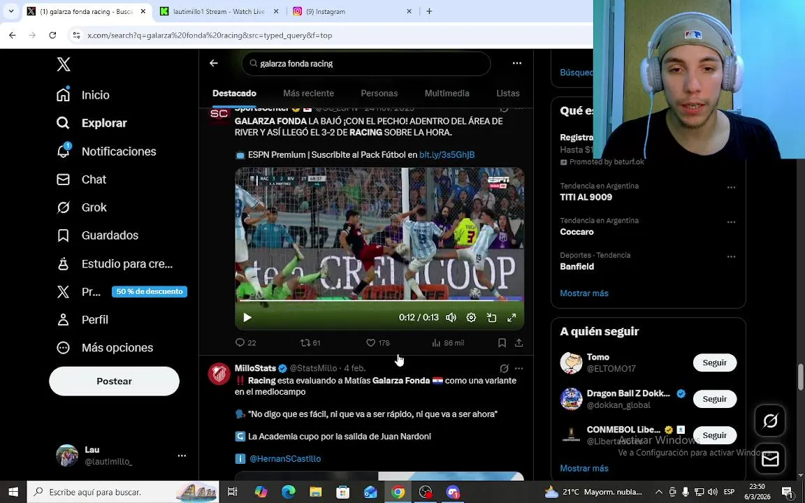Click the galarza fonda racing search field
This screenshot has height=503, width=805.
click(x=365, y=64)
